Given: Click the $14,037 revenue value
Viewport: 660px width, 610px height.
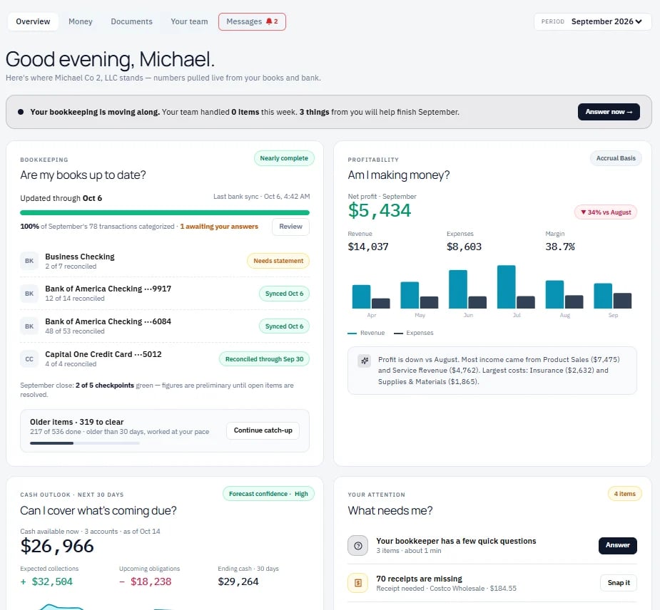Looking at the screenshot, I should tap(368, 247).
